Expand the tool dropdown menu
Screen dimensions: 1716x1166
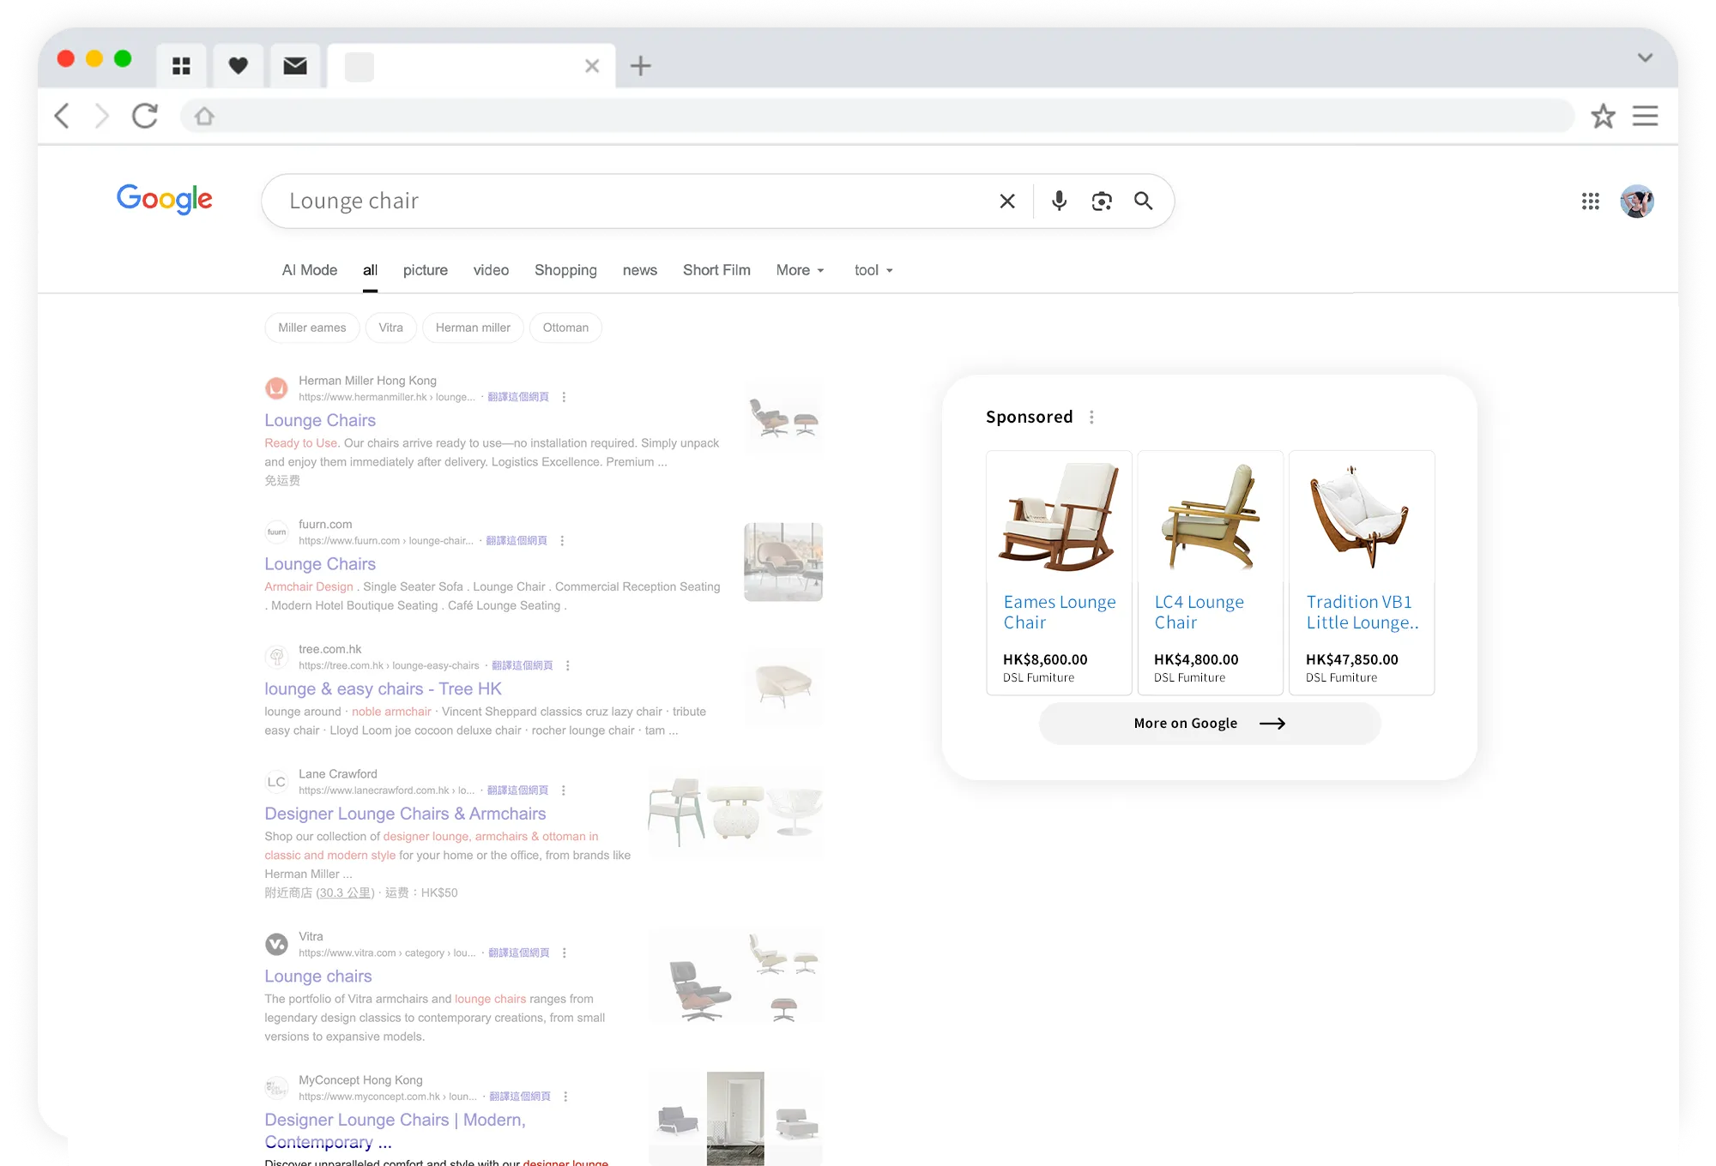point(873,270)
